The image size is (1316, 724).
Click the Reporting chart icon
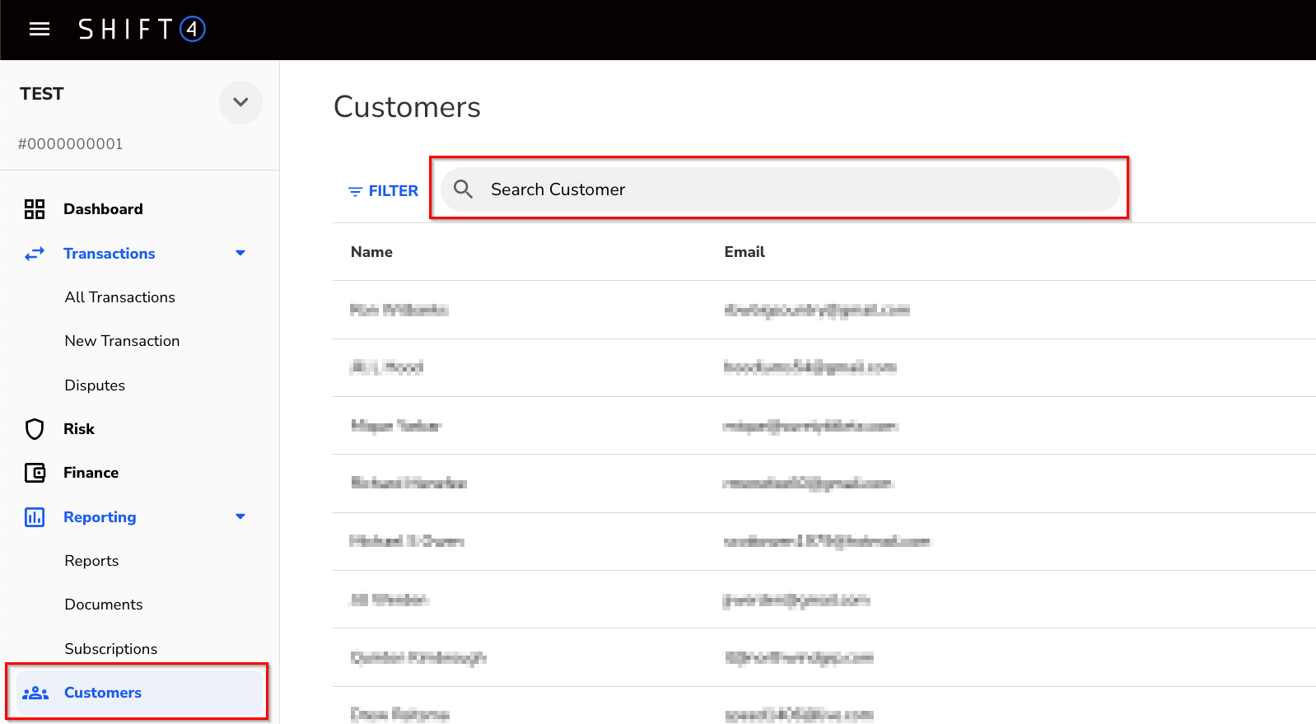pos(35,517)
